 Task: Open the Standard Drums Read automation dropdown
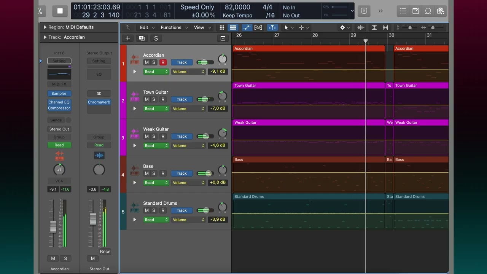(x=156, y=220)
